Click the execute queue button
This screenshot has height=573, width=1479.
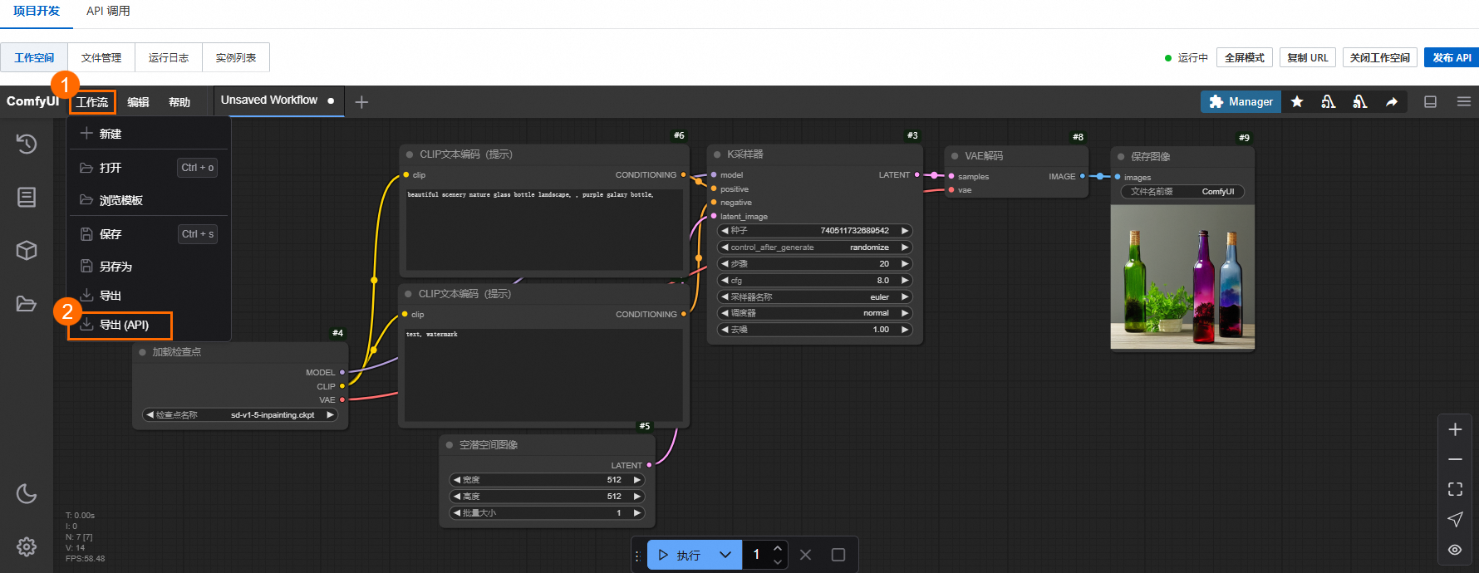679,555
